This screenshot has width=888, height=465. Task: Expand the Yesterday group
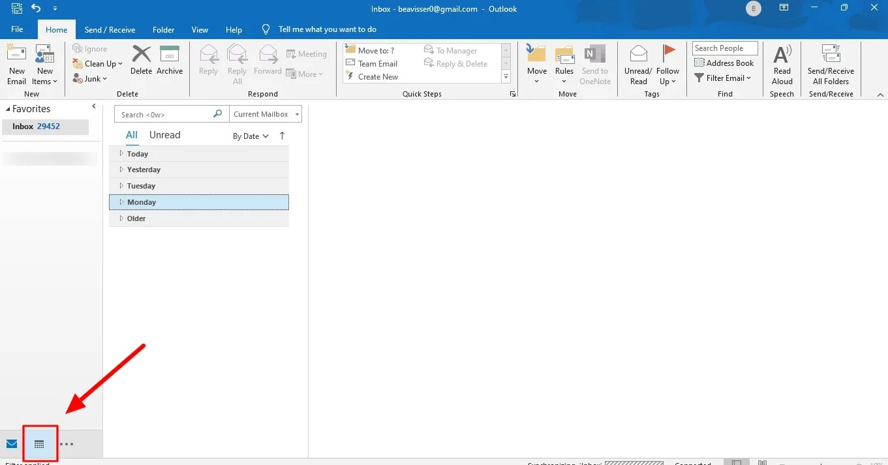[121, 169]
